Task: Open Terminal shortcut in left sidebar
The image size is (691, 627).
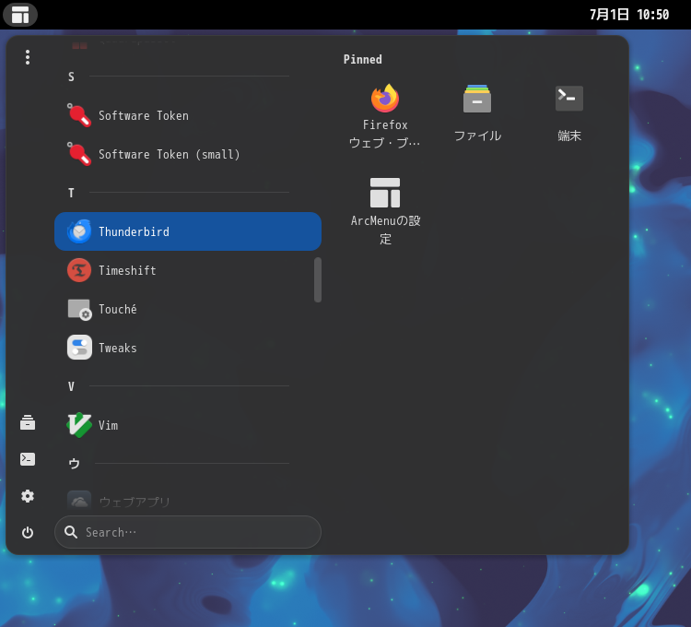Action: tap(28, 459)
